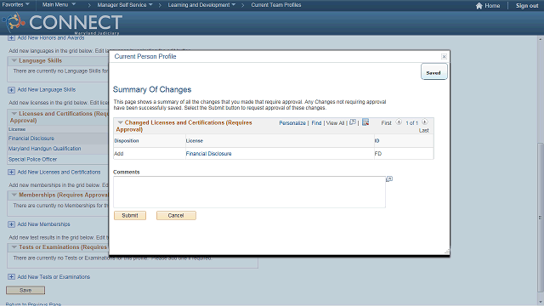
Task: Sort by the ID column header
Action: pos(377,141)
